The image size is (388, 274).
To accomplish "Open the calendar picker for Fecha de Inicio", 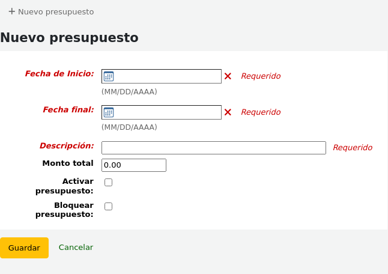I will click(109, 76).
